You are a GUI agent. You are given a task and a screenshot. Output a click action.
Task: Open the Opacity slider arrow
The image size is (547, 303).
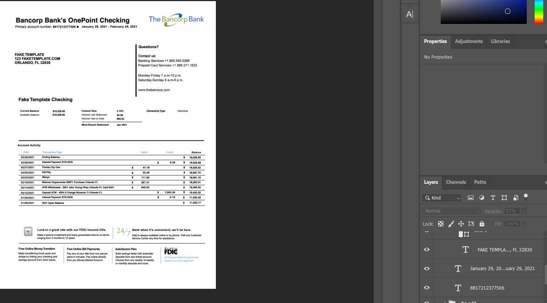click(524, 211)
